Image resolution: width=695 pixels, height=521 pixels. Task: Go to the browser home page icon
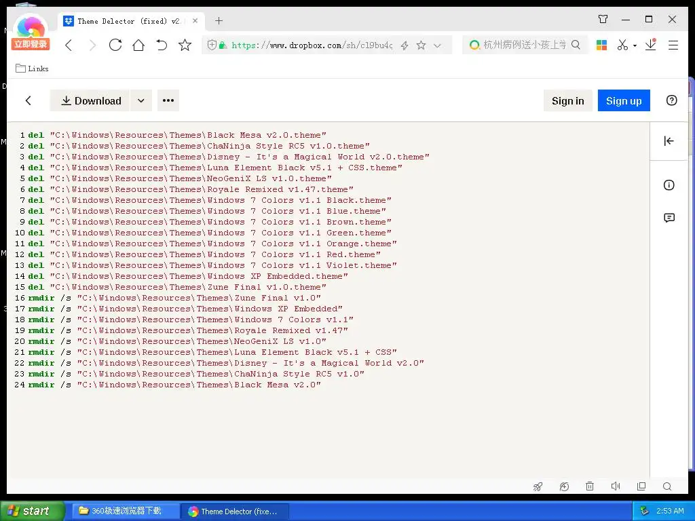tap(138, 45)
